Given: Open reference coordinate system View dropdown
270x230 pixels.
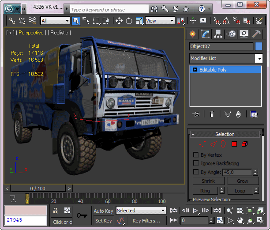Looking at the screenshot, I should [x=160, y=21].
